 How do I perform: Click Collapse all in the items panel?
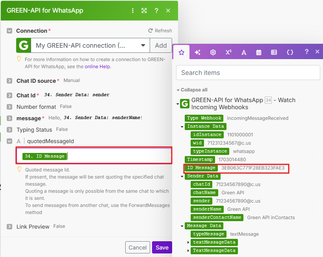click(x=194, y=90)
